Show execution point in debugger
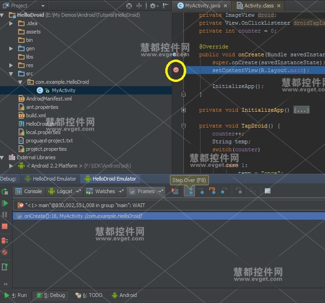Screen dimensions: 325x303 point(175,191)
